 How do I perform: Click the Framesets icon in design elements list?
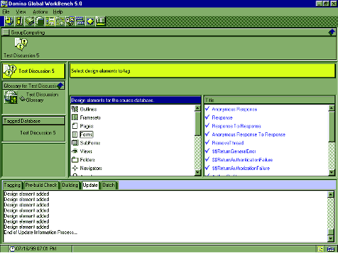(x=74, y=117)
